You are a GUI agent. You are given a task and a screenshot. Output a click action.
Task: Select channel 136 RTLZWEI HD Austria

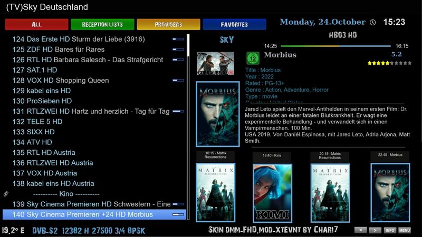pyautogui.click(x=94, y=163)
